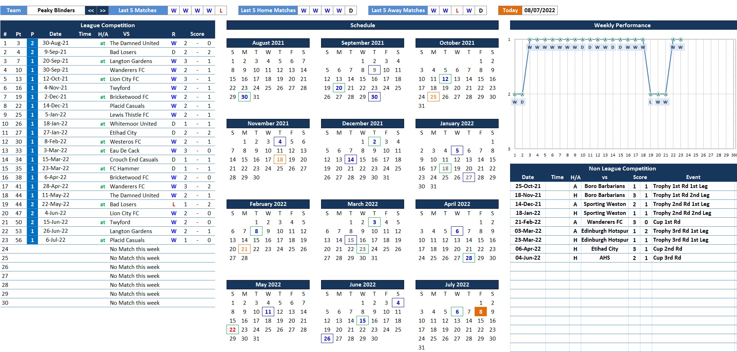Viewport: 737px width, 352px height.
Task: Click the << previous team button
Action: tap(91, 10)
